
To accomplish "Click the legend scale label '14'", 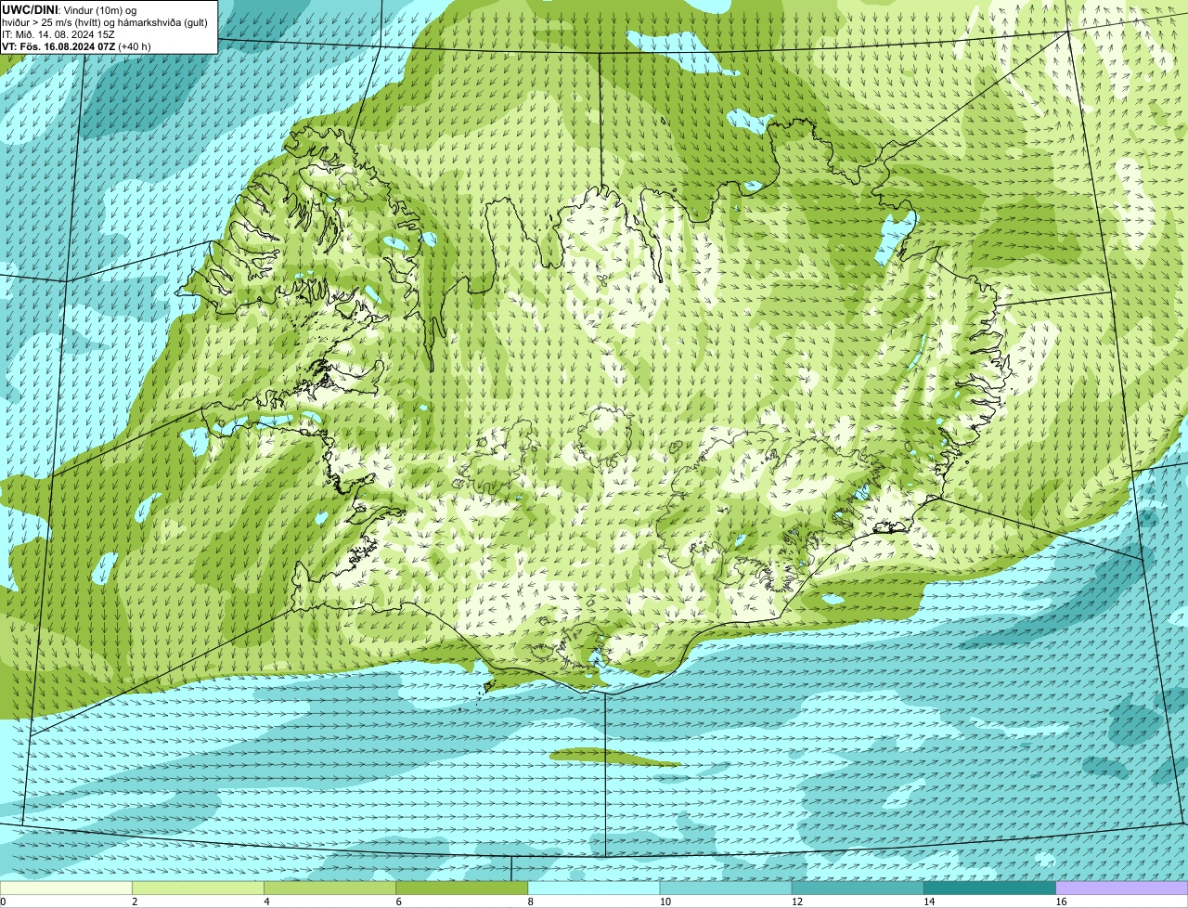I will tap(929, 902).
